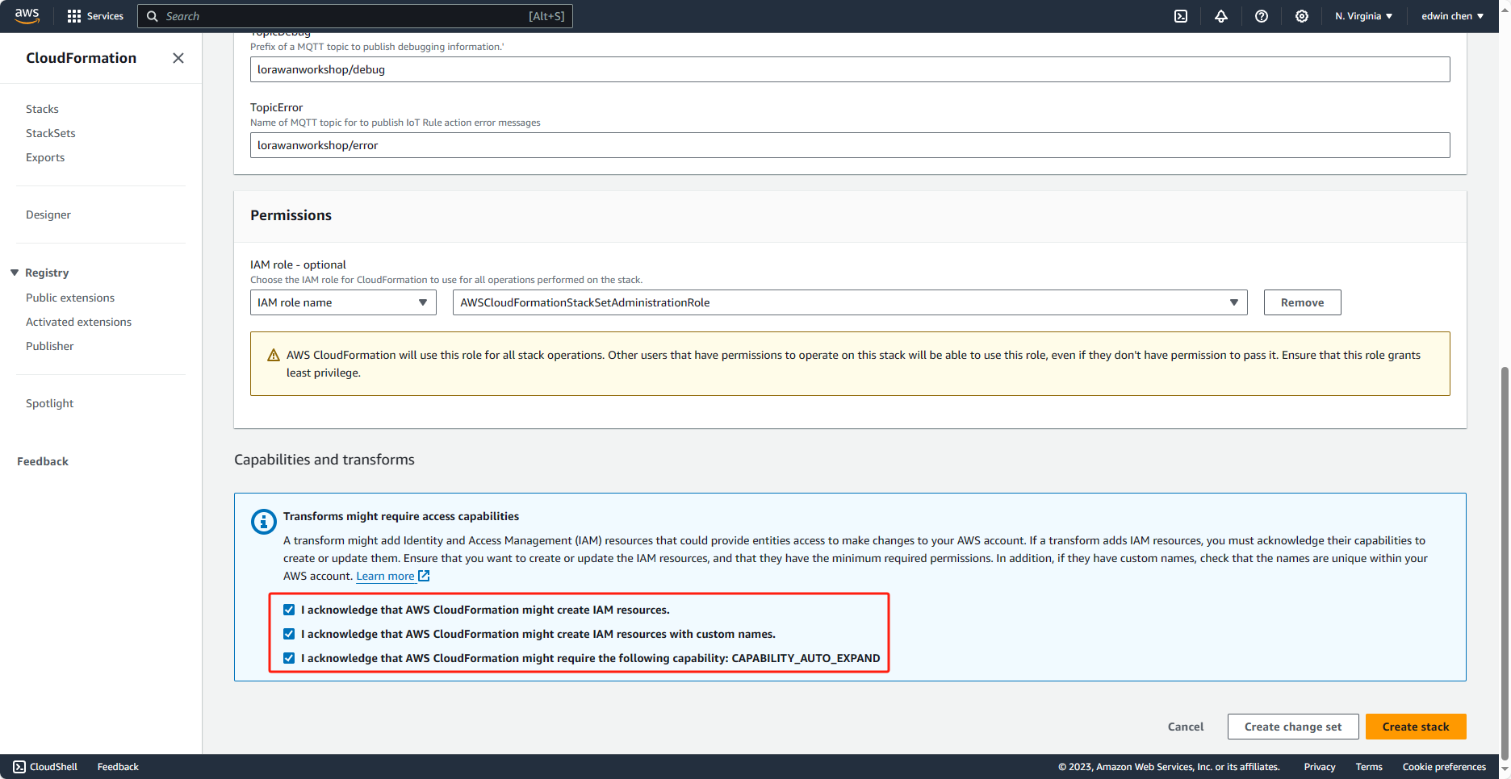Open Publisher in the sidebar
This screenshot has height=779, width=1511.
tap(49, 346)
